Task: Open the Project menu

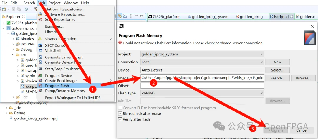Action: 54,3
